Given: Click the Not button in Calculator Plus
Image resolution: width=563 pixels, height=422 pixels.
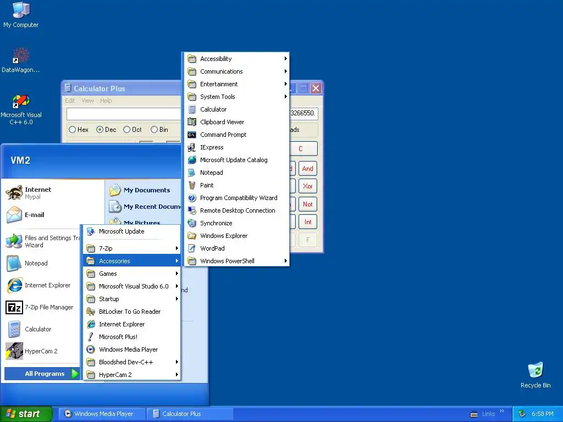Looking at the screenshot, I should 308,204.
